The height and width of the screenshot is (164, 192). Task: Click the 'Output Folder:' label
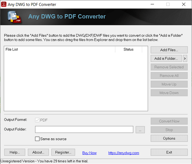click(x=15, y=129)
